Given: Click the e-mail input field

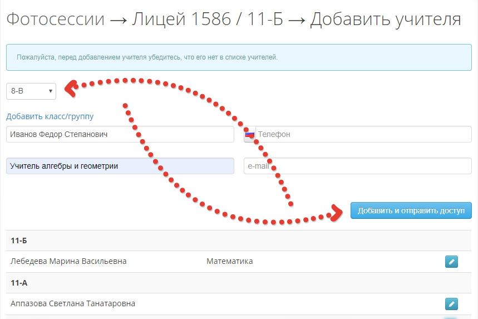Looking at the screenshot, I should tap(358, 166).
